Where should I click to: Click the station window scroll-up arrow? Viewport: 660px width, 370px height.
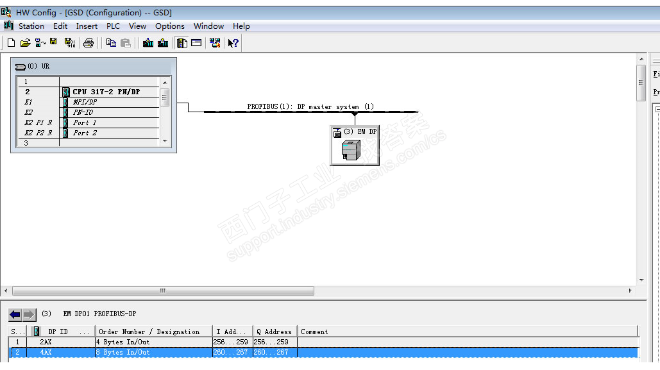tap(641, 59)
